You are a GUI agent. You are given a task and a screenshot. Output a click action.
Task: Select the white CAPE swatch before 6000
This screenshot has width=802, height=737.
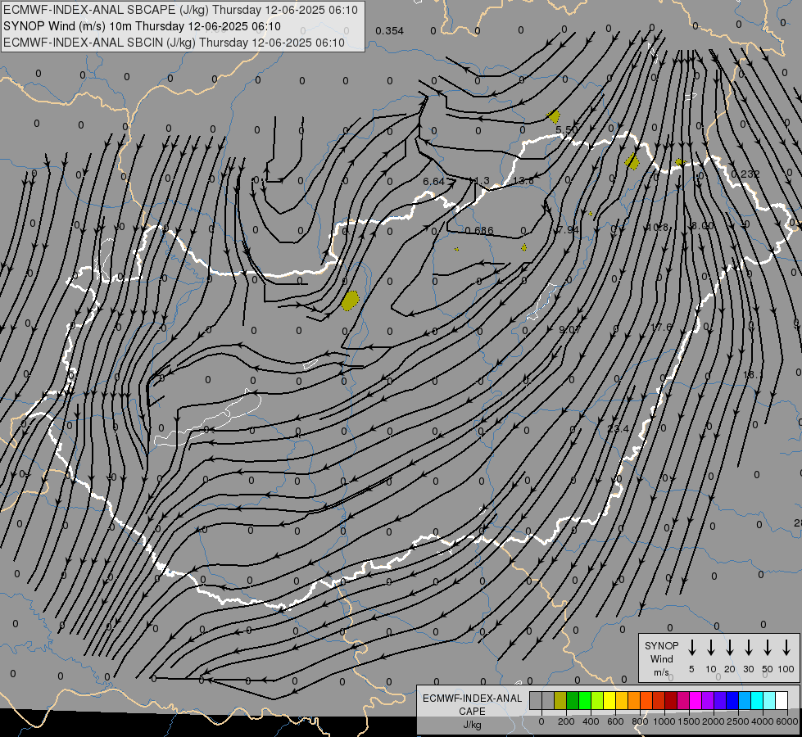coord(781,700)
